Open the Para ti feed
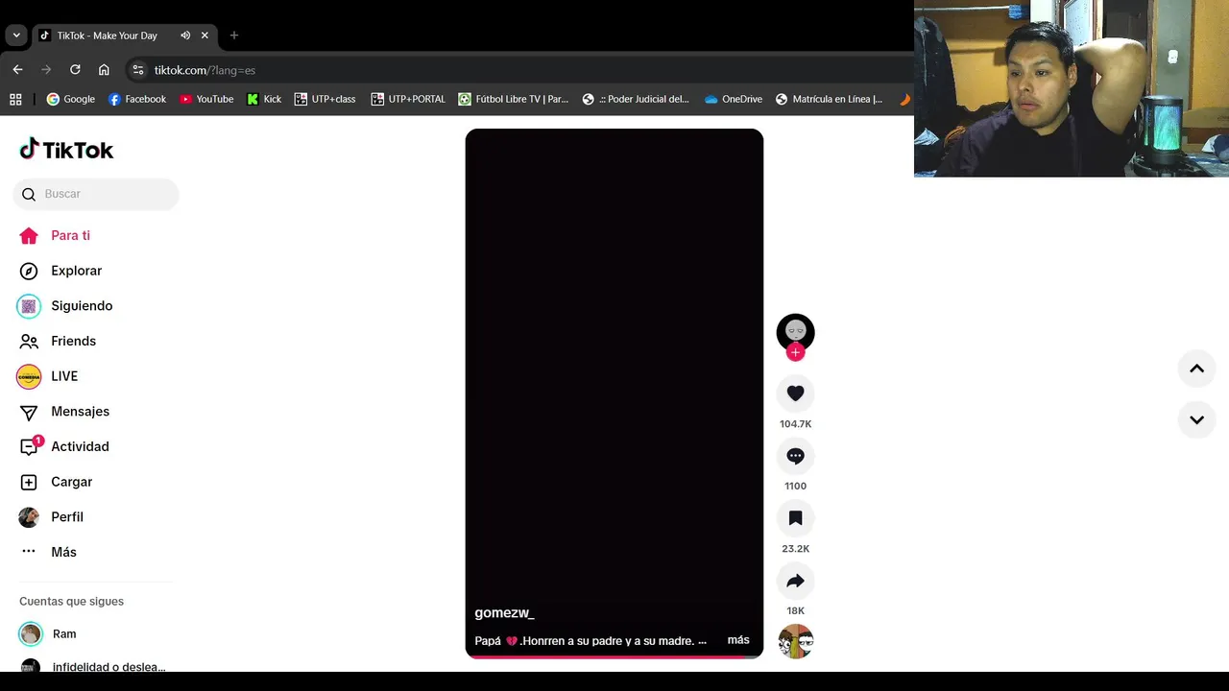 click(55, 235)
